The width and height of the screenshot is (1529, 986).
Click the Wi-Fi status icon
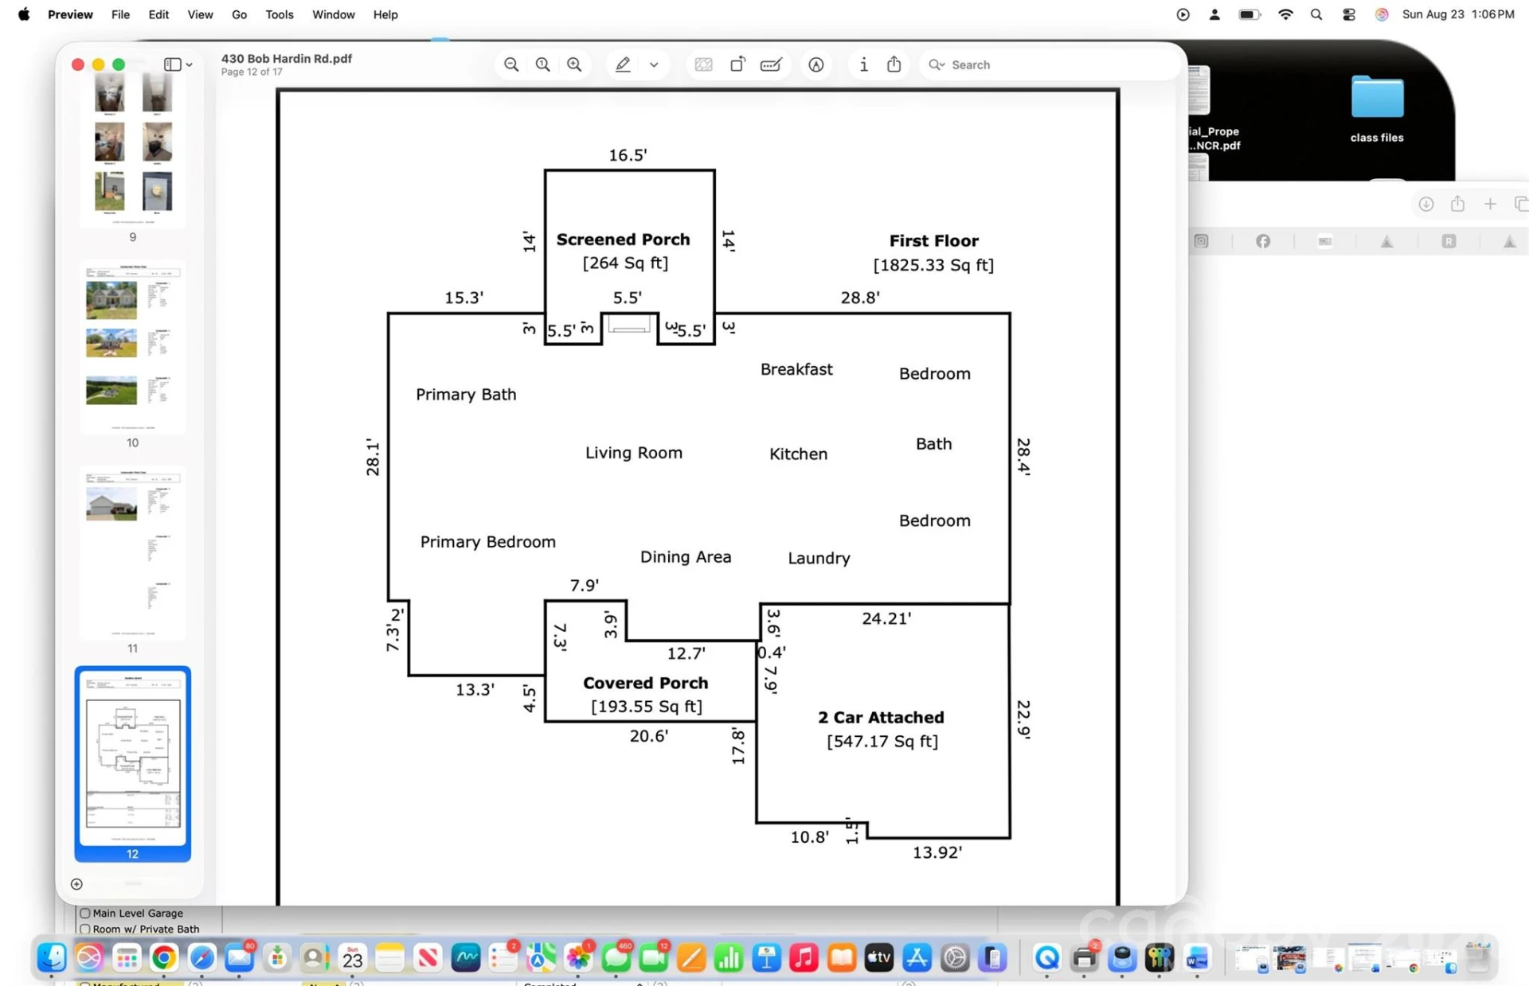pos(1285,14)
